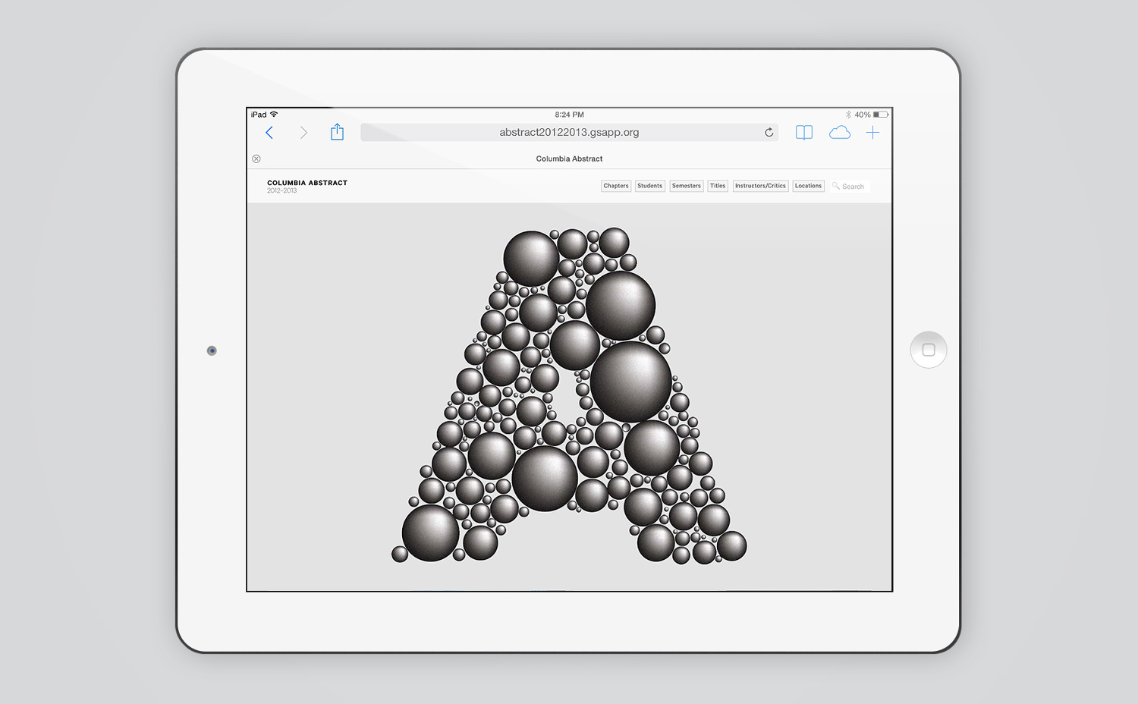Add a new tab with the plus icon
This screenshot has height=704, width=1138.
[x=873, y=133]
